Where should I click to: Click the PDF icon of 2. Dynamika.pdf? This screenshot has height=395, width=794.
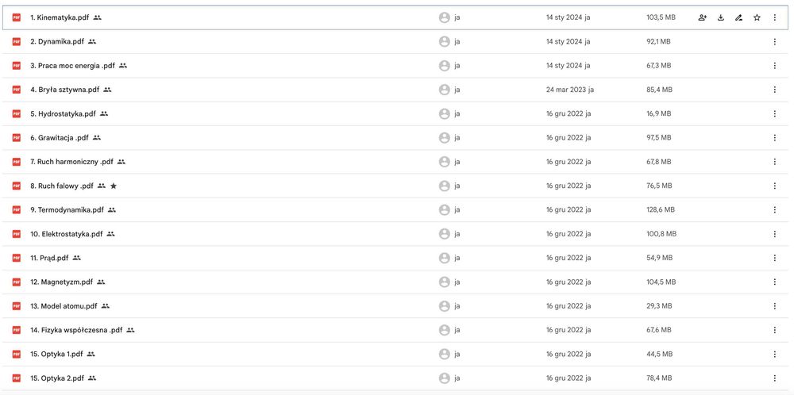[16, 41]
